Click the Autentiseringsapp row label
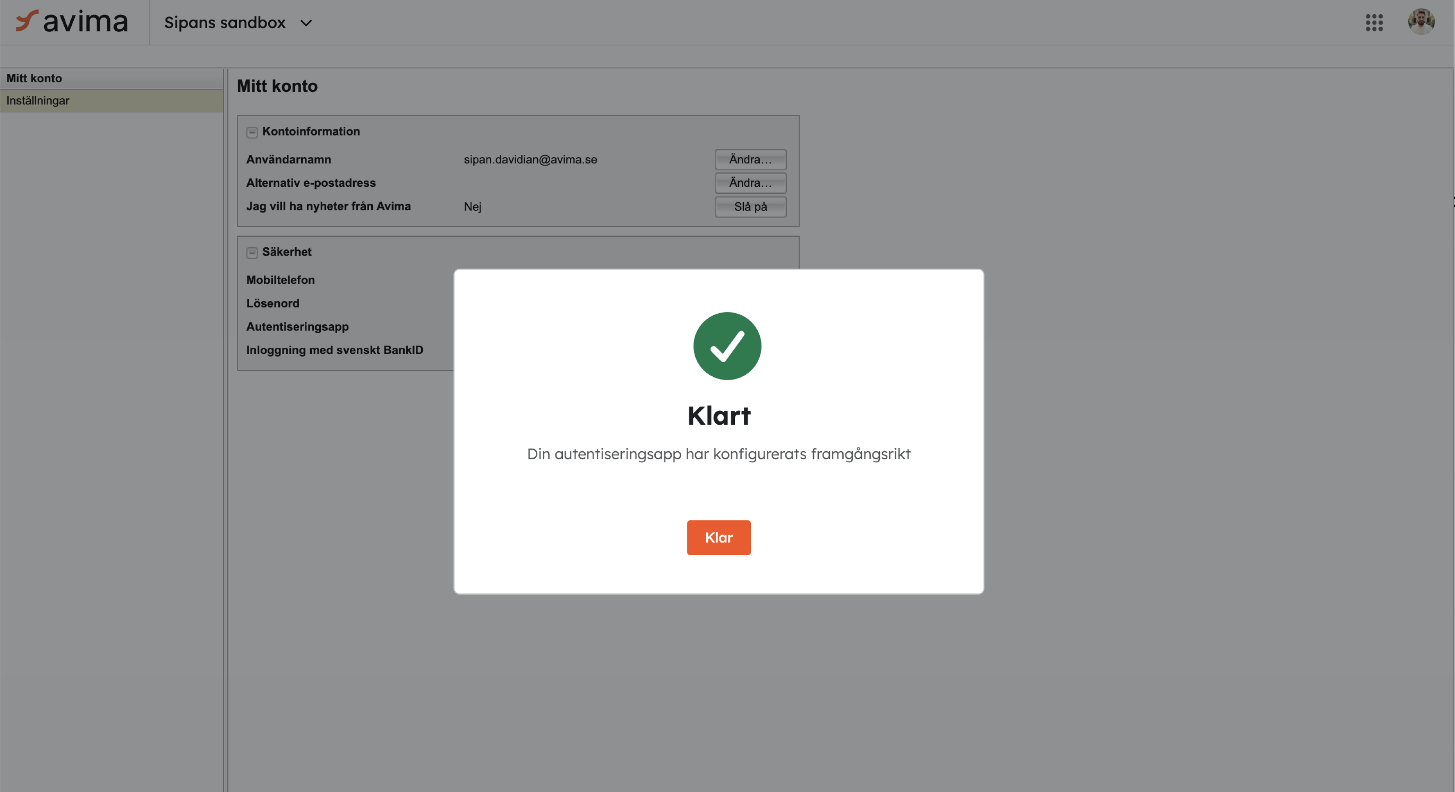This screenshot has height=792, width=1455. click(x=297, y=327)
